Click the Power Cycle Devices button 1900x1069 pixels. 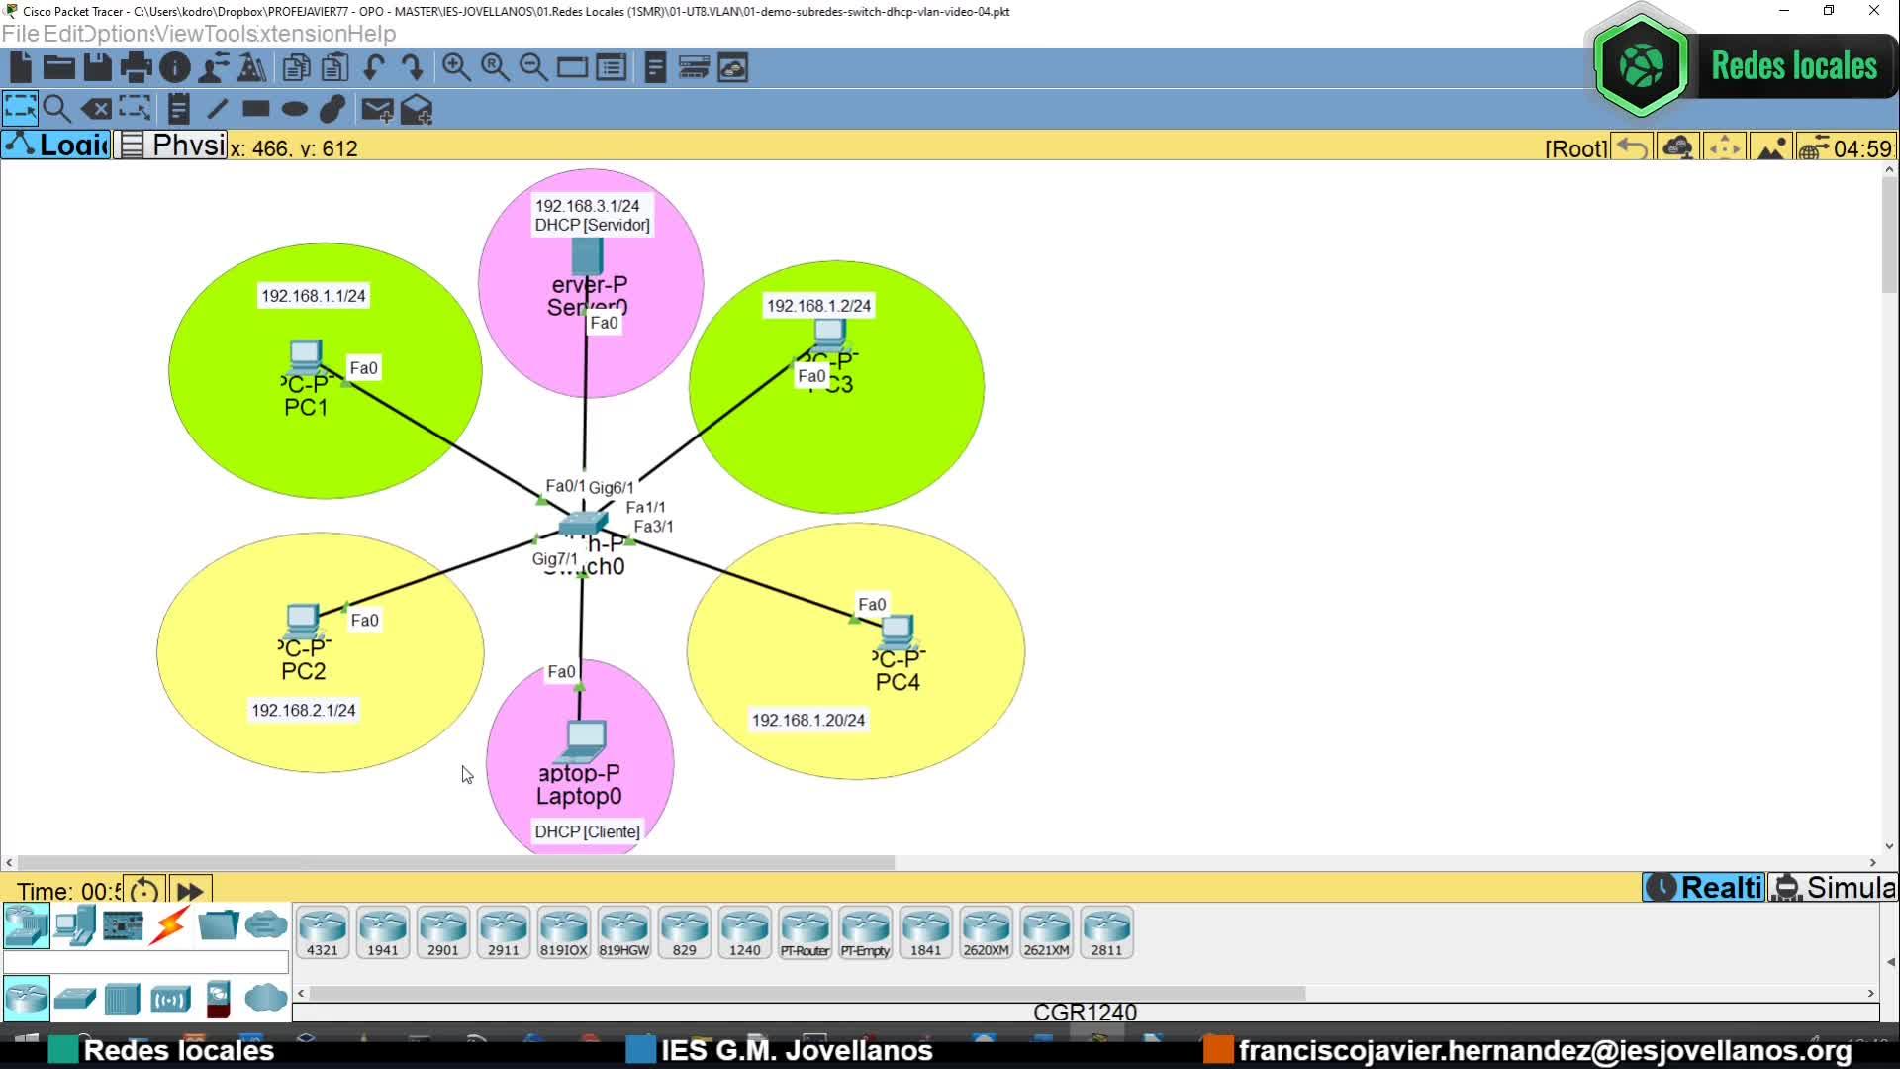coord(144,891)
